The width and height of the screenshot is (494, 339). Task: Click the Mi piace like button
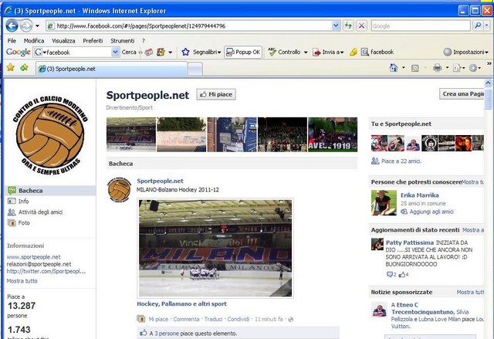216,94
